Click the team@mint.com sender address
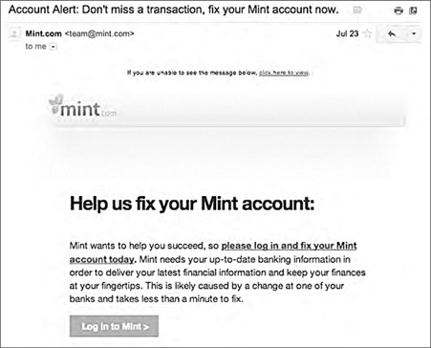This screenshot has width=431, height=348. (x=99, y=33)
